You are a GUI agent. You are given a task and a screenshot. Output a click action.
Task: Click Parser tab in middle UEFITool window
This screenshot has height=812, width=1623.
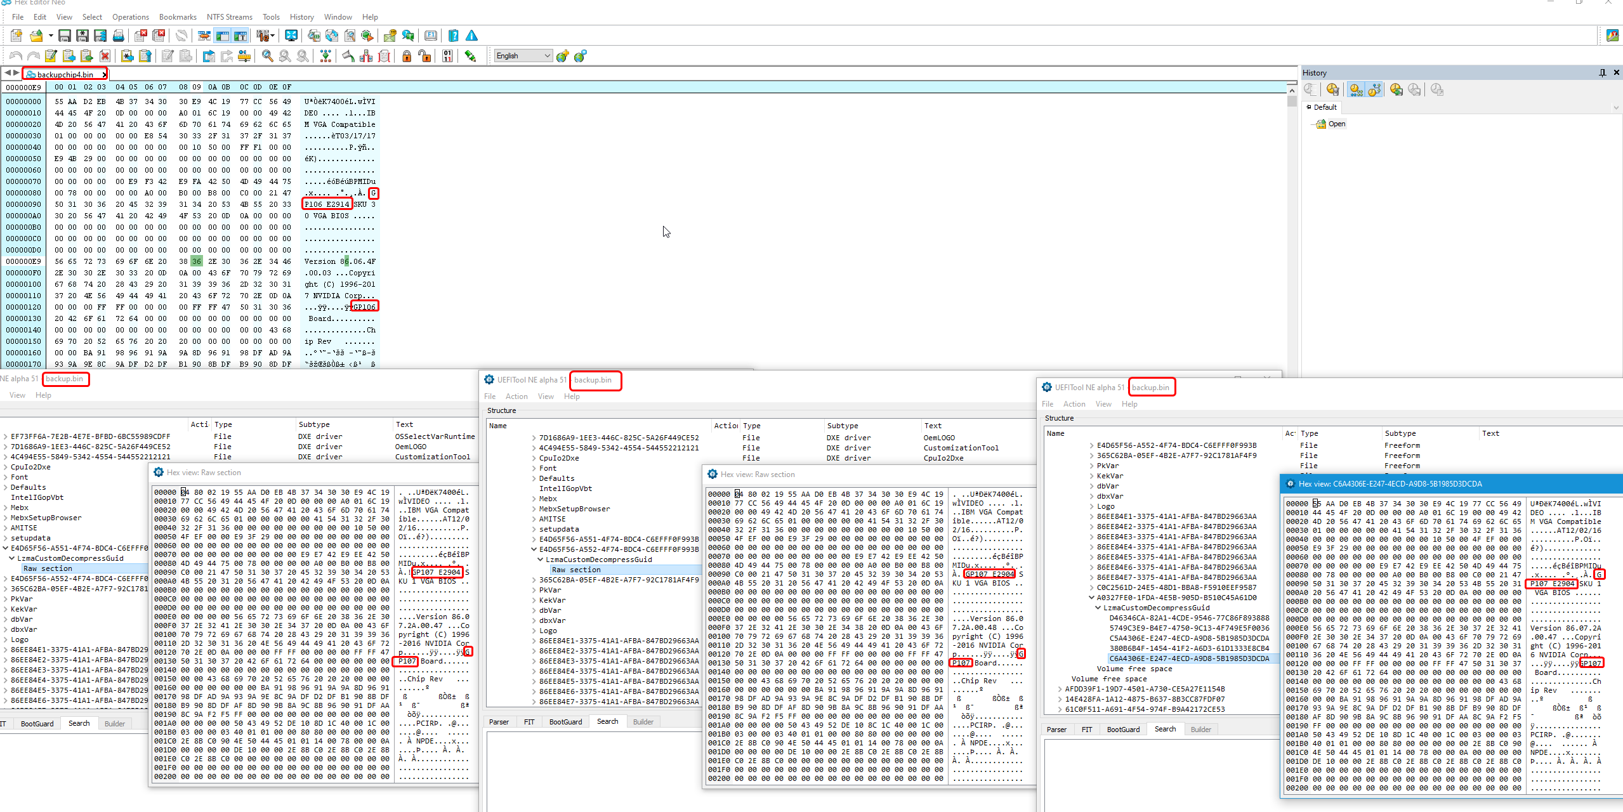point(499,722)
